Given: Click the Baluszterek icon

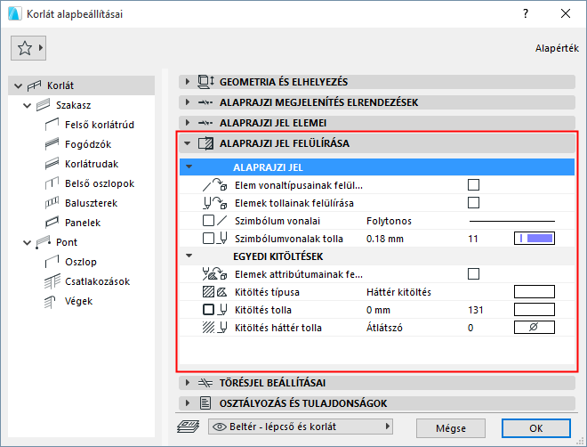Looking at the screenshot, I should pyautogui.click(x=52, y=203).
